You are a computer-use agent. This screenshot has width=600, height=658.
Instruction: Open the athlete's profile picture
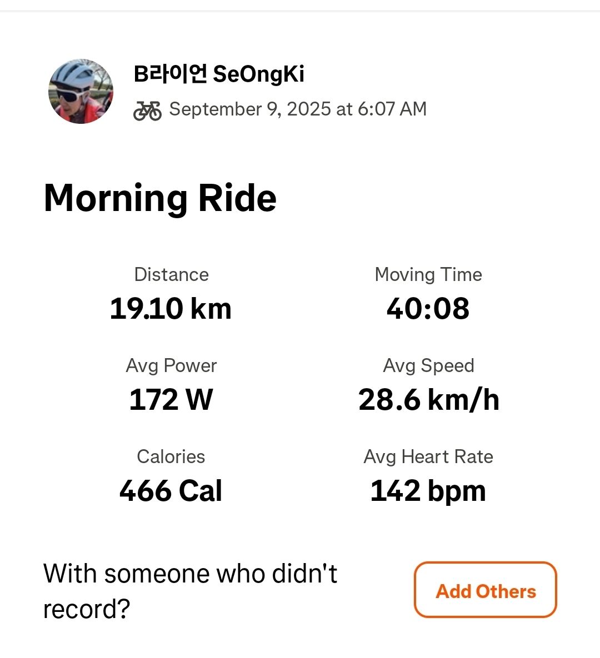(81, 92)
